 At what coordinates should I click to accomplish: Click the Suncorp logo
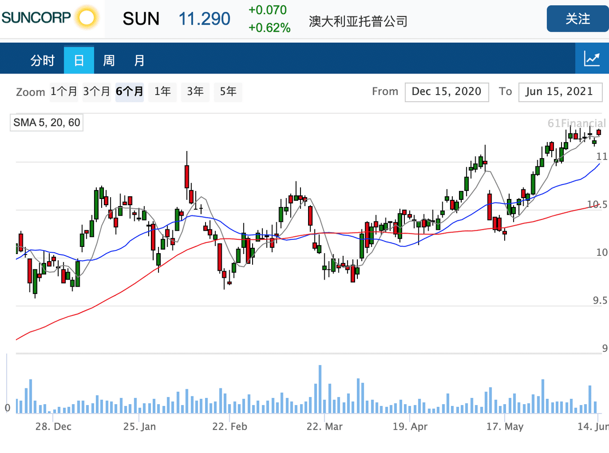(51, 18)
